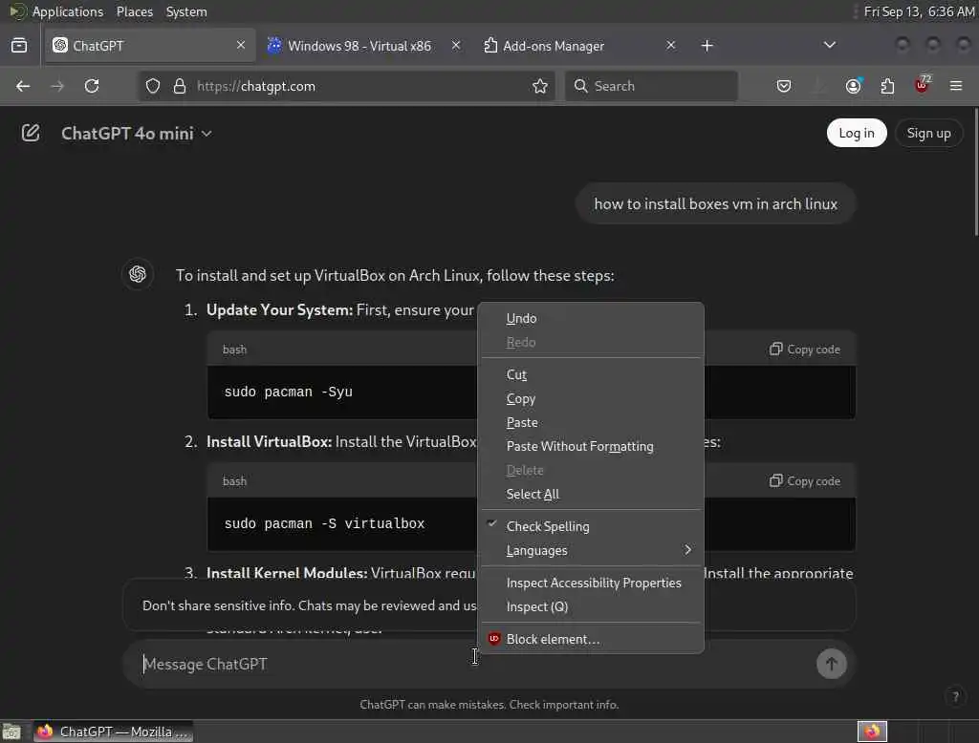Open the extensions puzzle icon
Screen dimensions: 979x743
tap(887, 86)
